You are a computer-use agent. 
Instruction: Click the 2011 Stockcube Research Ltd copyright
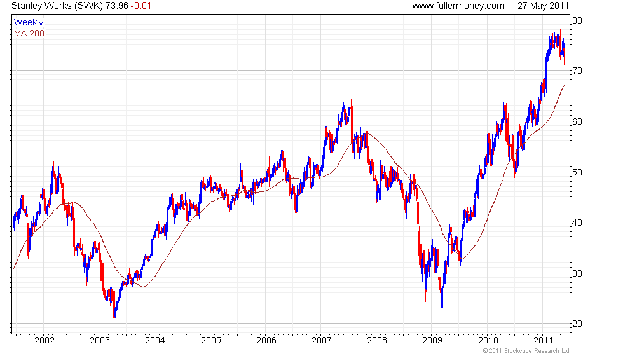526,351
